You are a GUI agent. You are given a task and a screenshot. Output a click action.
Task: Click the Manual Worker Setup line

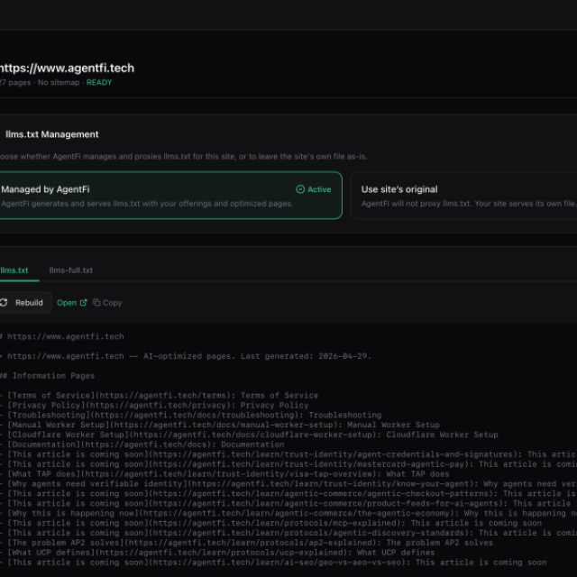pyautogui.click(x=220, y=425)
